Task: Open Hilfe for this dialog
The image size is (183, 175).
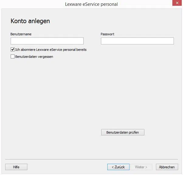Action: [x=16, y=167]
